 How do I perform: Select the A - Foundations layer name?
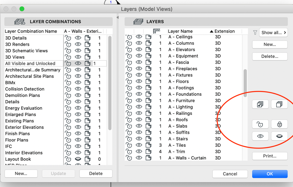(185, 94)
